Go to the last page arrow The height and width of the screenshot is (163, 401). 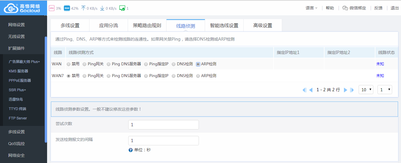352,90
